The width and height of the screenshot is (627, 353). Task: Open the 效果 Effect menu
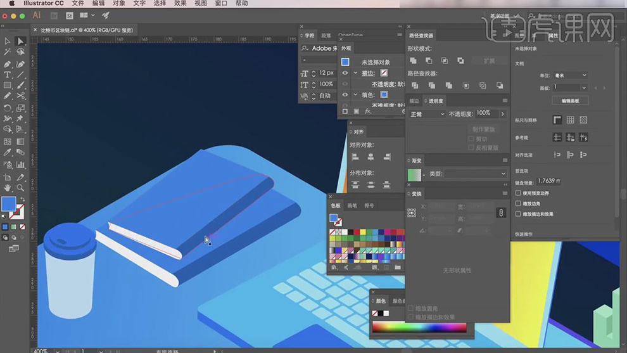pos(180,3)
